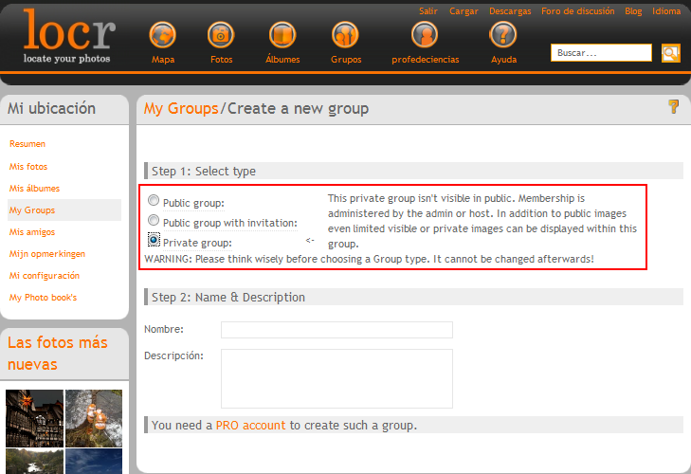
Task: Open the Cargar link
Action: tap(464, 11)
